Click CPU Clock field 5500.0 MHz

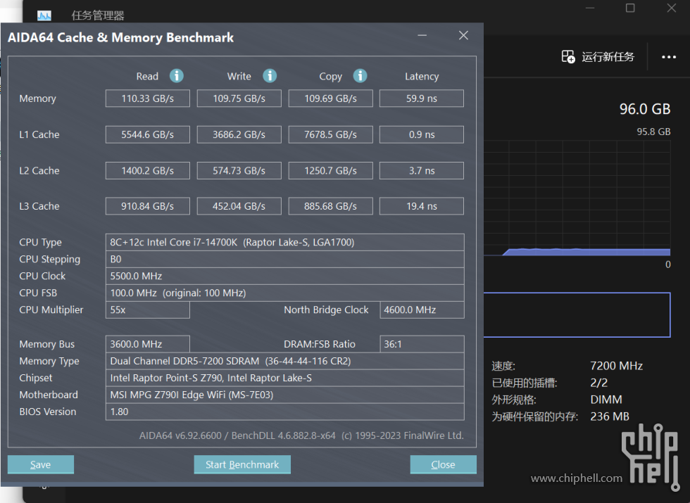pos(284,276)
